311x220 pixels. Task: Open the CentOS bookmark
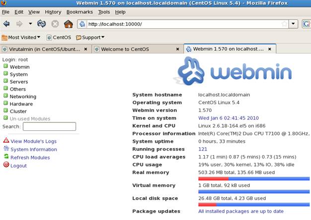pos(59,37)
